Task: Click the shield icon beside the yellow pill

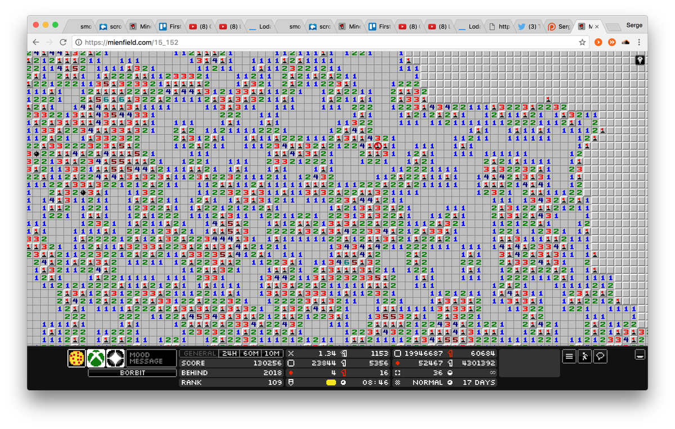Action: [291, 382]
